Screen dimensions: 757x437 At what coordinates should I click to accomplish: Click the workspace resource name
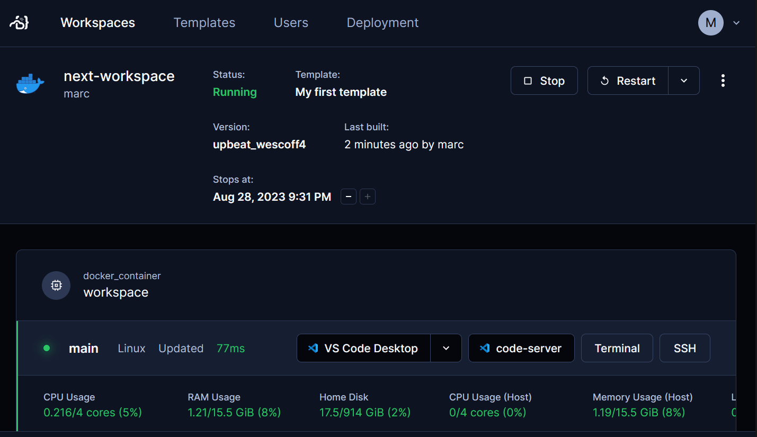click(x=116, y=292)
